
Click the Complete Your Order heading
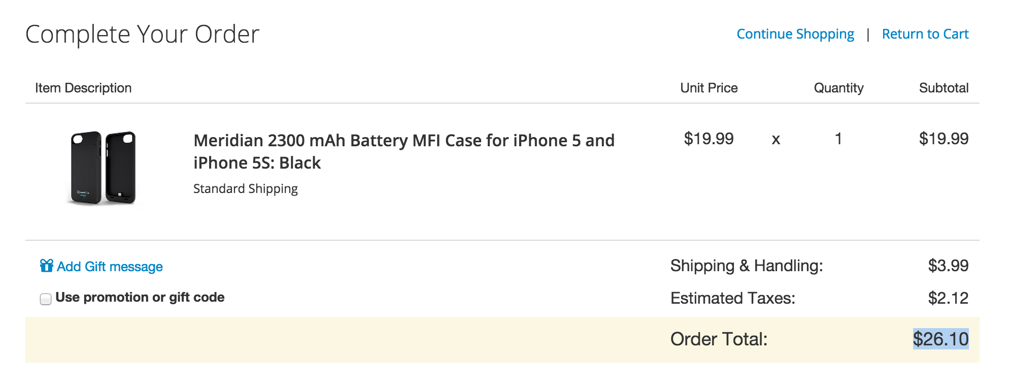click(x=142, y=35)
